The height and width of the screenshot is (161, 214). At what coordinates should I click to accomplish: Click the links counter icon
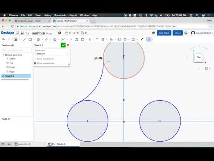(x=76, y=33)
